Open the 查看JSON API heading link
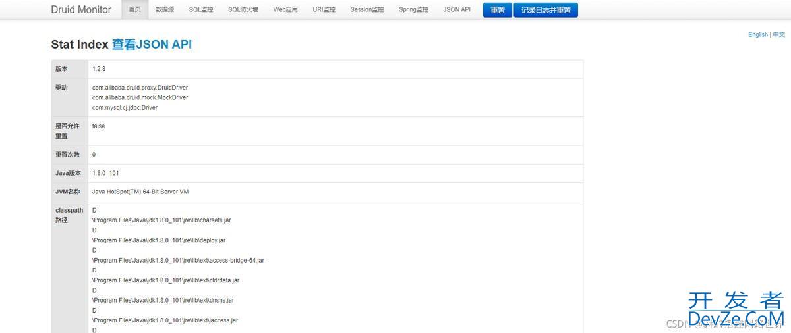Viewport: 791px width, 333px height. [x=152, y=45]
